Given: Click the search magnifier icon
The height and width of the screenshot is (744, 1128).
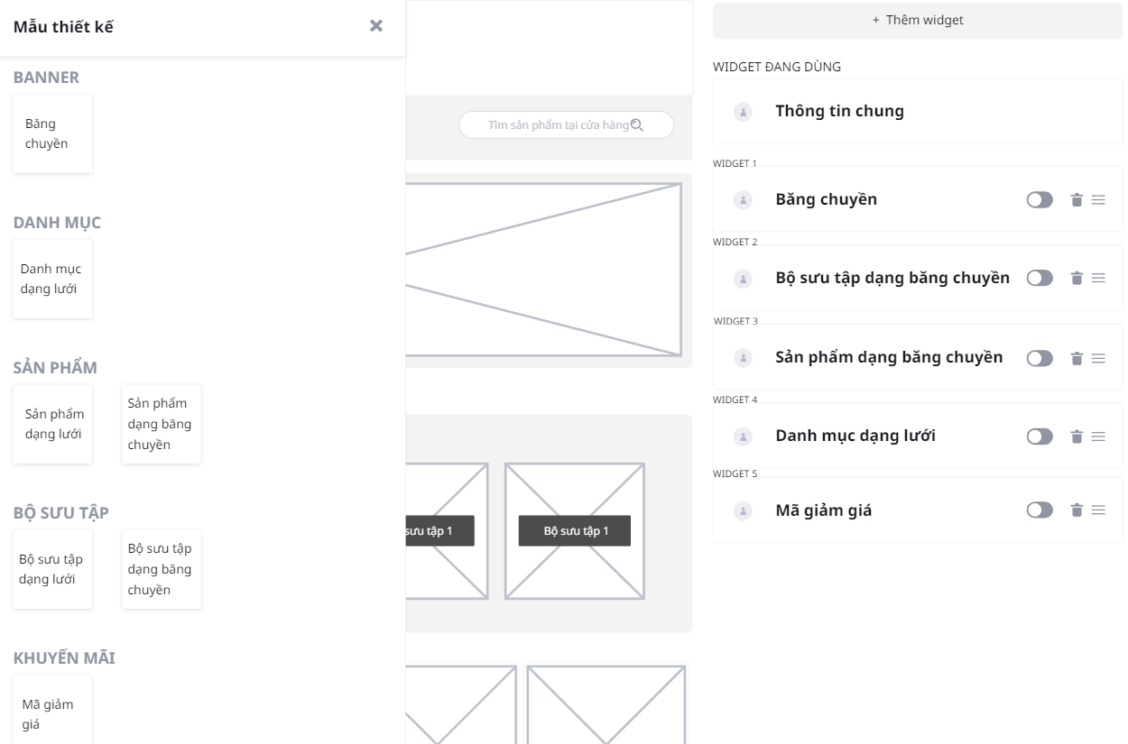Looking at the screenshot, I should [637, 125].
